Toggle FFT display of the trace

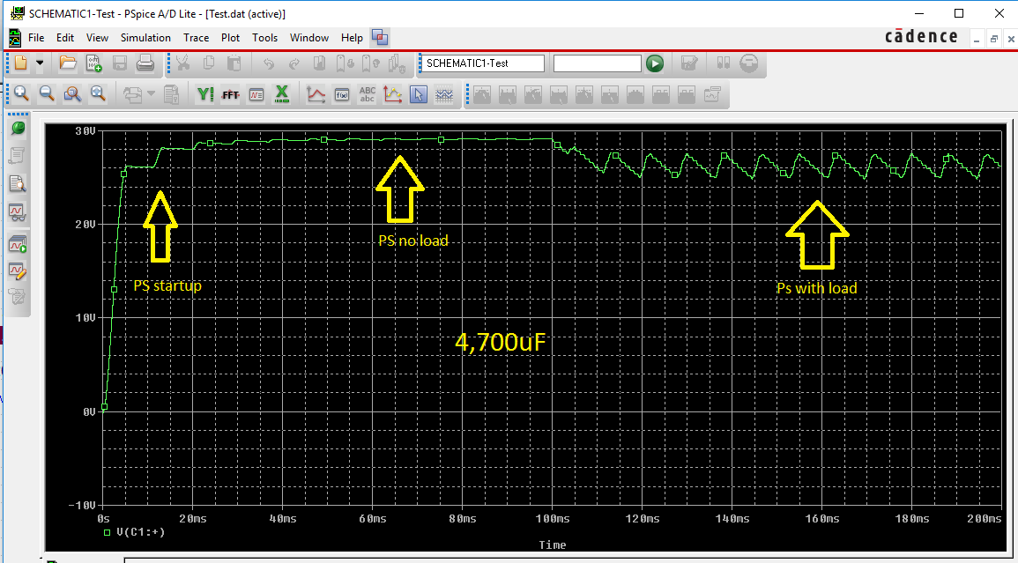230,94
